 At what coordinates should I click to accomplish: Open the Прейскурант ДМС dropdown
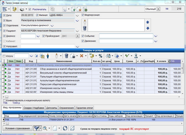78,36
